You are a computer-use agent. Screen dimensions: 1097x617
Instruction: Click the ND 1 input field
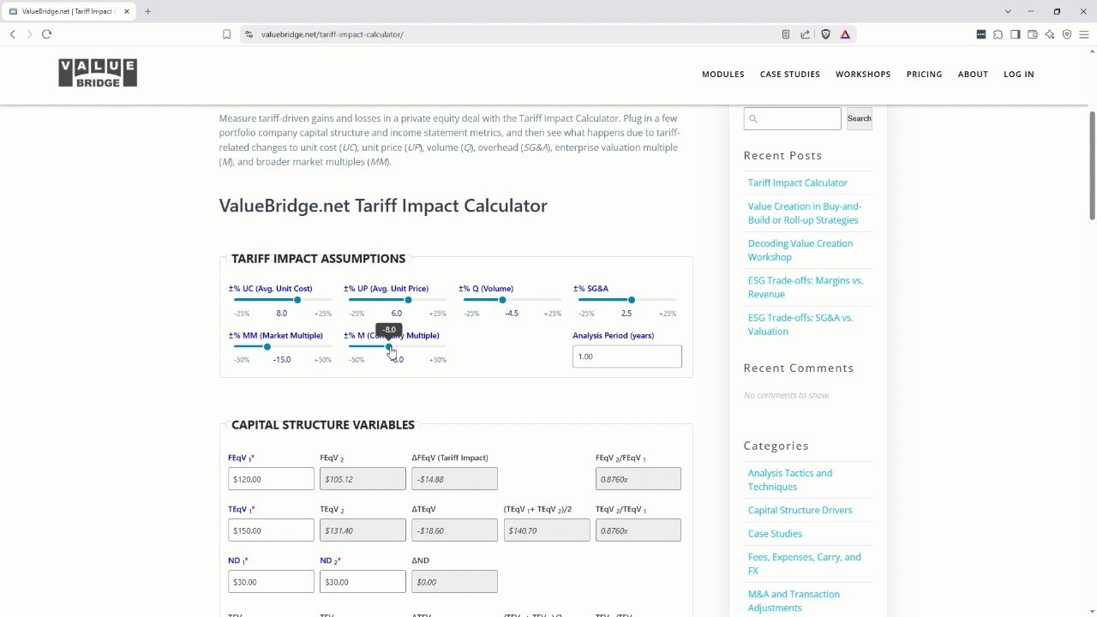tap(271, 582)
